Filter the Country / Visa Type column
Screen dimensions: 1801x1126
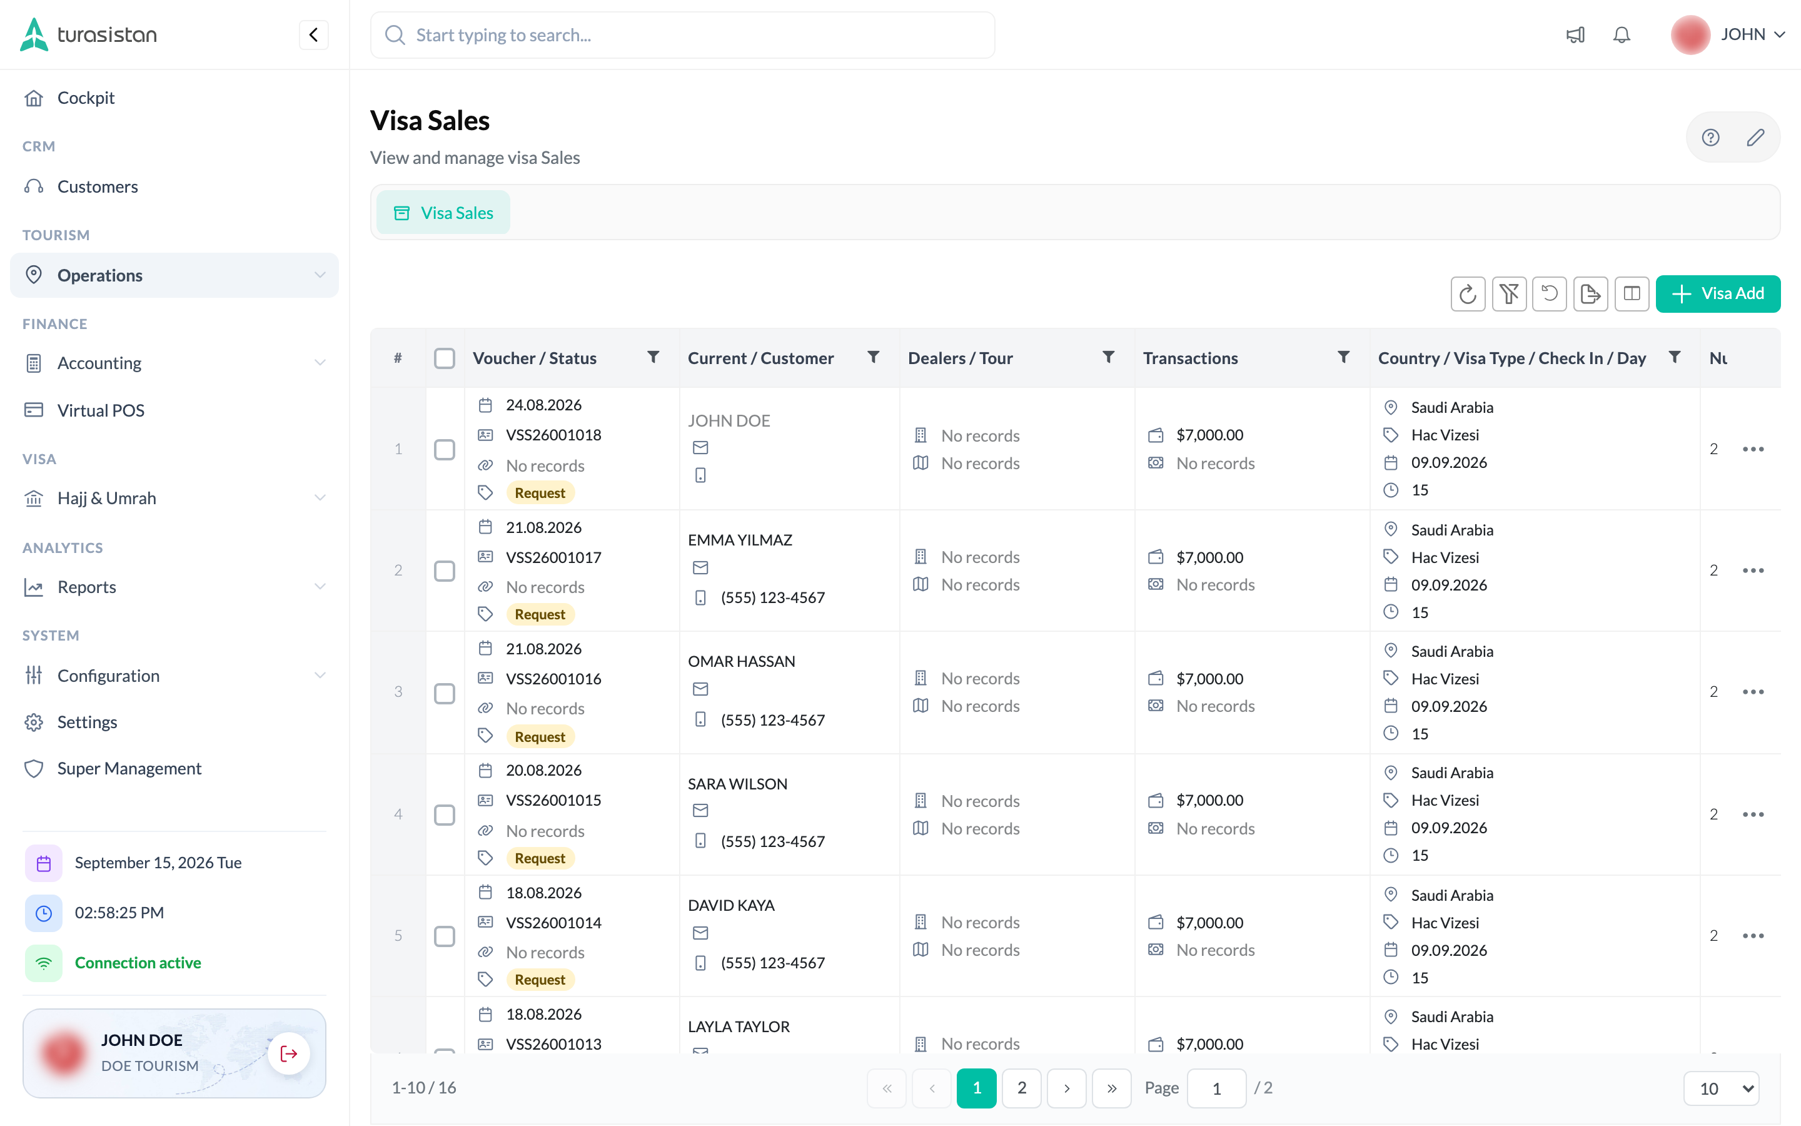click(x=1673, y=357)
